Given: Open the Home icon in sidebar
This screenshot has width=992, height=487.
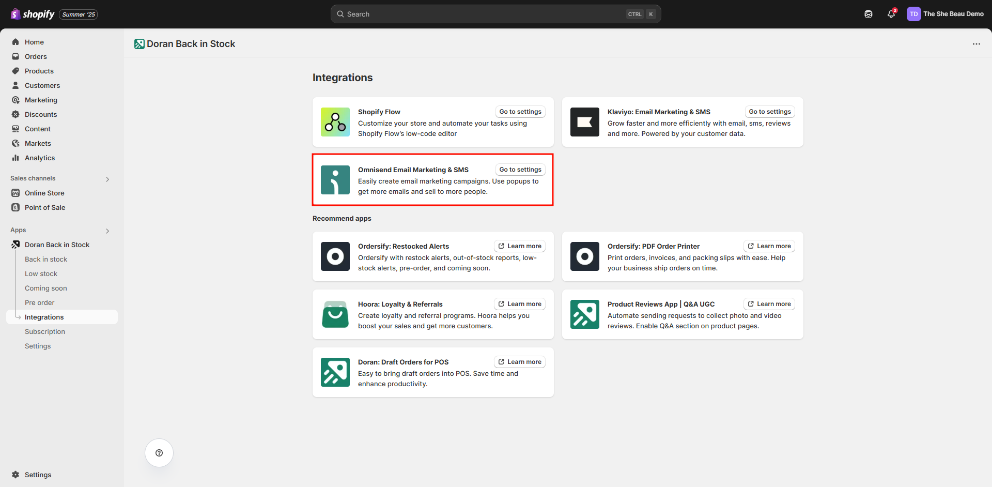Looking at the screenshot, I should [16, 42].
